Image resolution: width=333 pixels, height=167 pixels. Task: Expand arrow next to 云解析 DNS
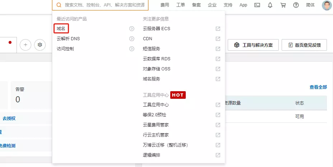click(x=132, y=39)
